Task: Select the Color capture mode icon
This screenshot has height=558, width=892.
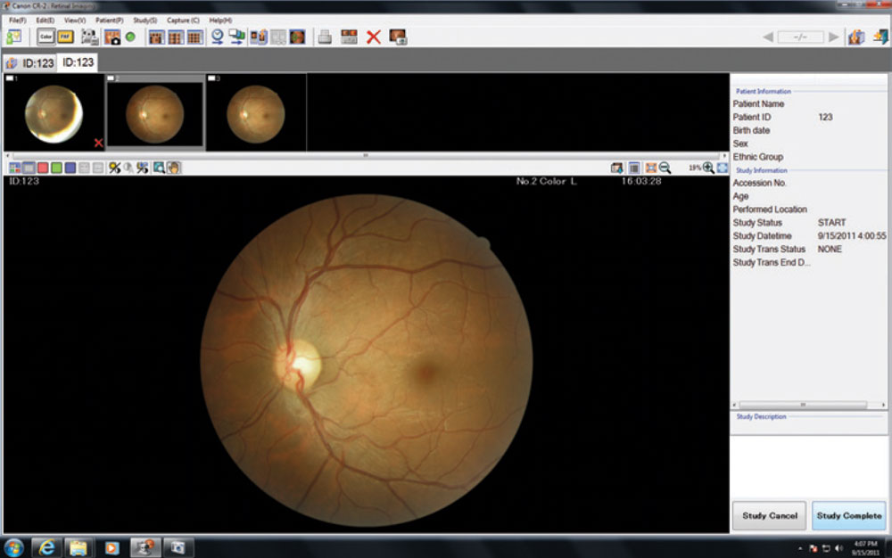Action: [45, 37]
